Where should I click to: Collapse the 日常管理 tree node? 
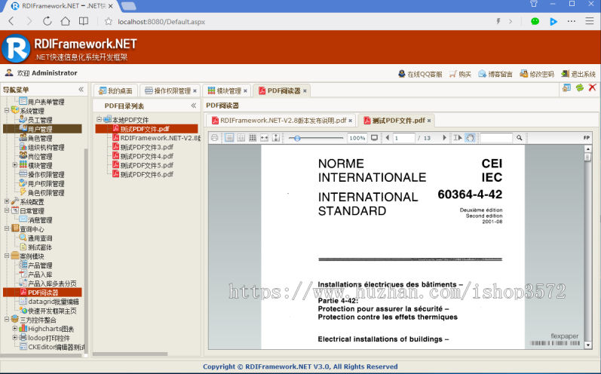(7, 210)
